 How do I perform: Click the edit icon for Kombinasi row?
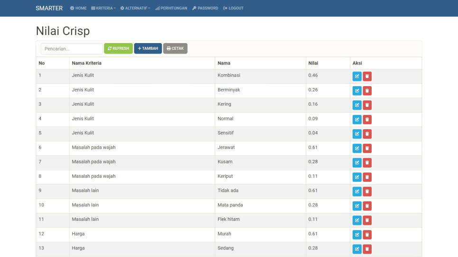point(357,77)
